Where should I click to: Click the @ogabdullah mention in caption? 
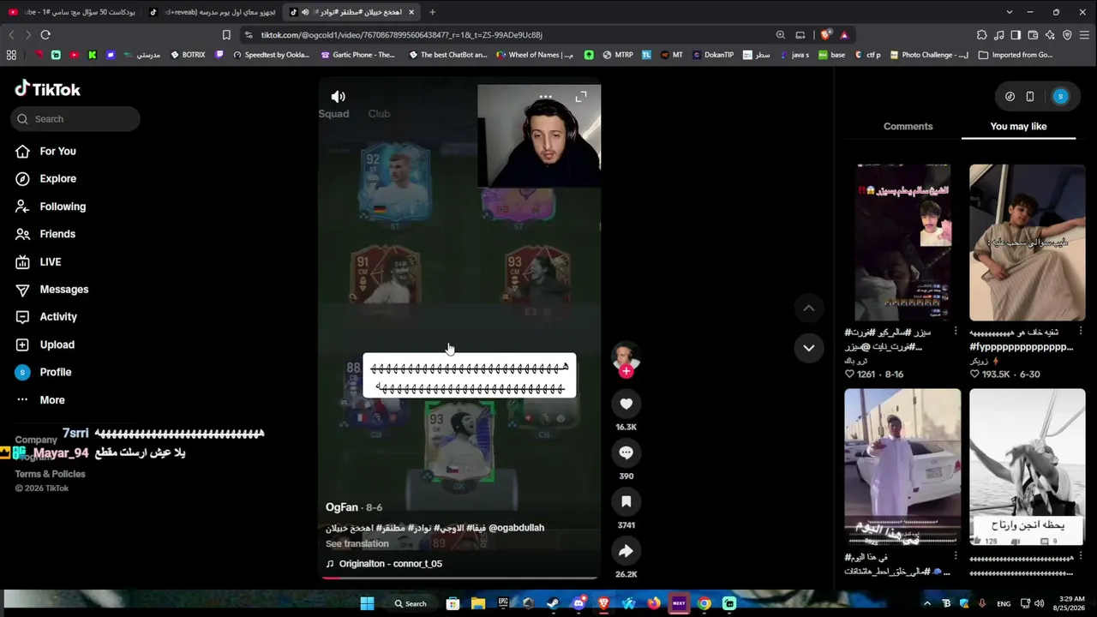tap(516, 528)
